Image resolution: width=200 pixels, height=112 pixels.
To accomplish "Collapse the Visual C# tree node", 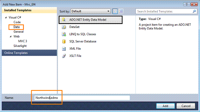I will click(x=6, y=18).
